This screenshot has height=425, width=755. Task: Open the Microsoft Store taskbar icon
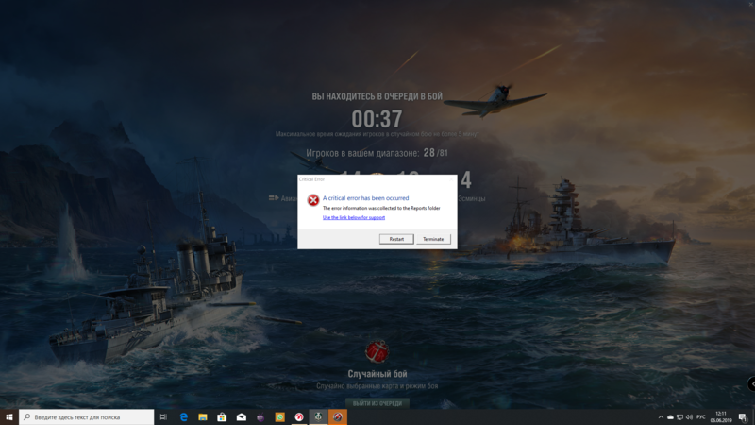tap(222, 416)
